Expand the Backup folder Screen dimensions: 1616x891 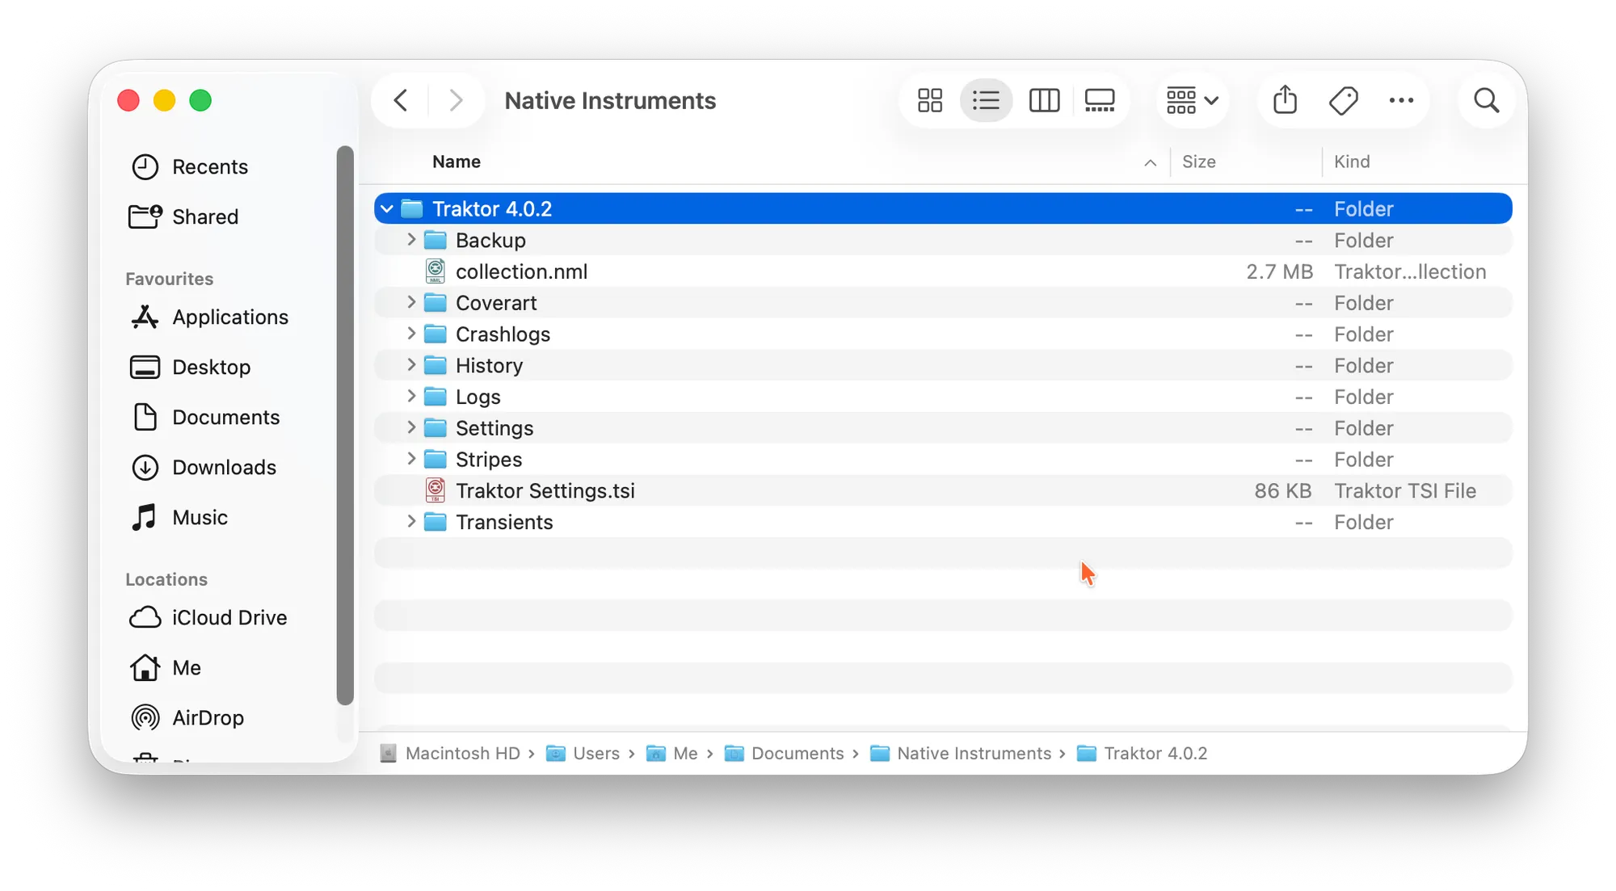411,240
